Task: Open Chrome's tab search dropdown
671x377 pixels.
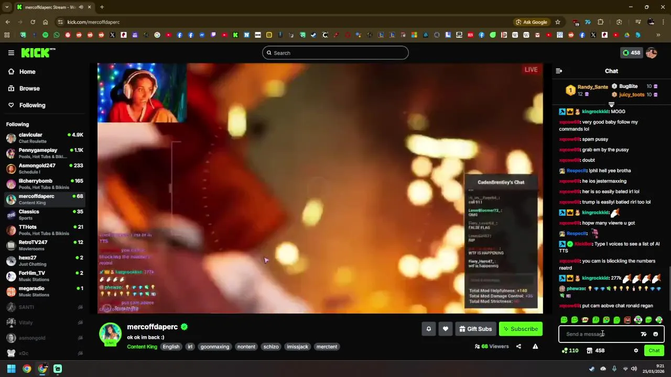Action: 7,7
